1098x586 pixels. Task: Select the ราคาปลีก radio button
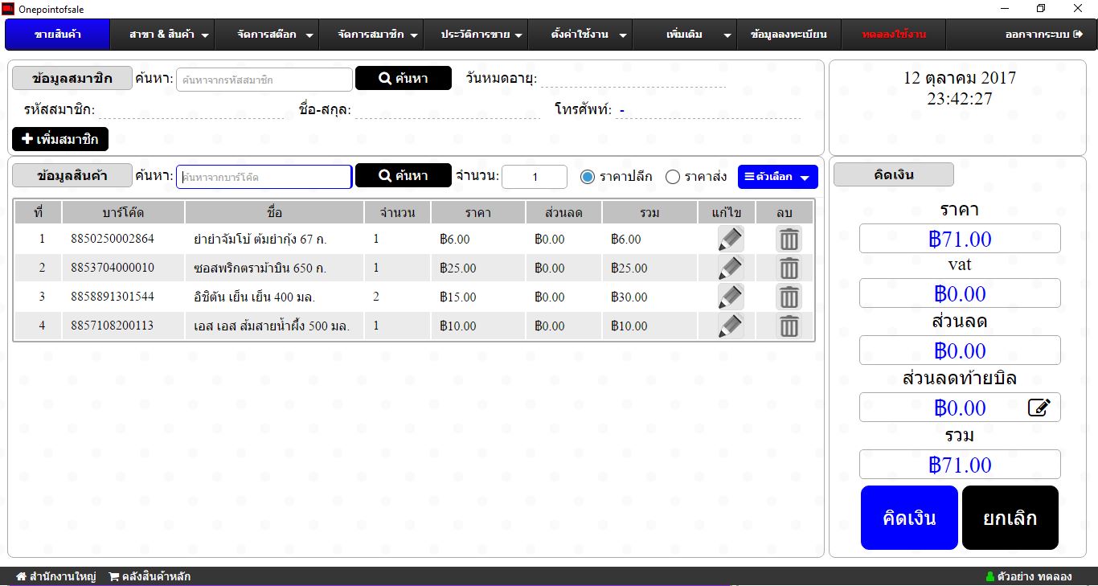click(x=588, y=177)
